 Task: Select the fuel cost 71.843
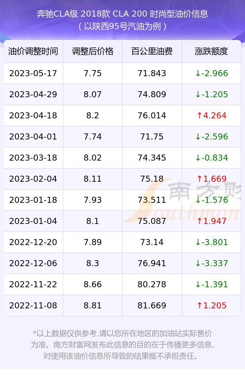click(x=152, y=74)
